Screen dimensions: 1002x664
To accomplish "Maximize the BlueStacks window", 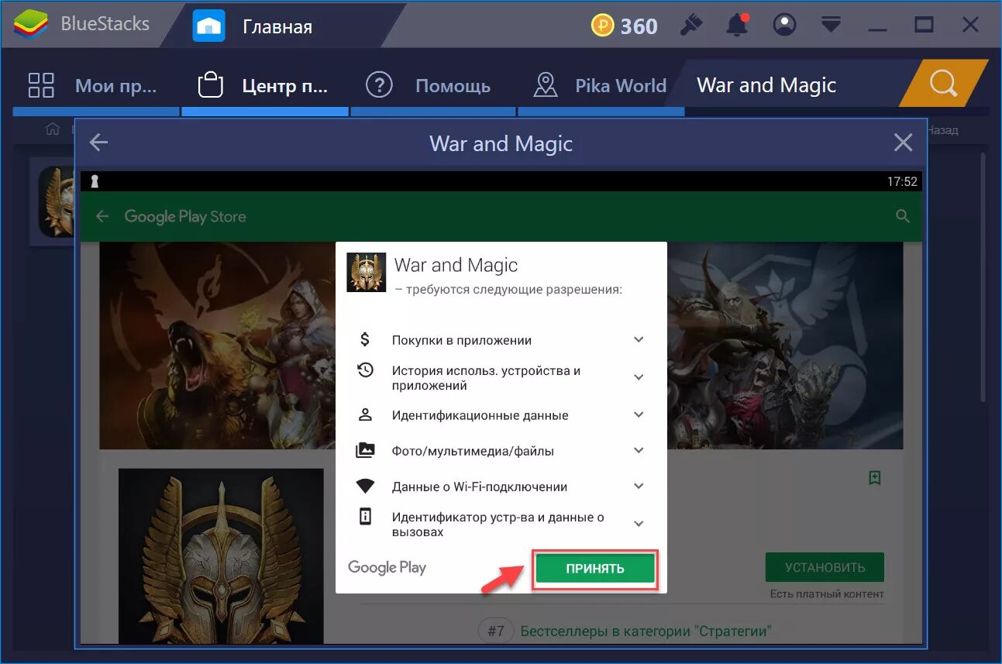I will pos(924,25).
